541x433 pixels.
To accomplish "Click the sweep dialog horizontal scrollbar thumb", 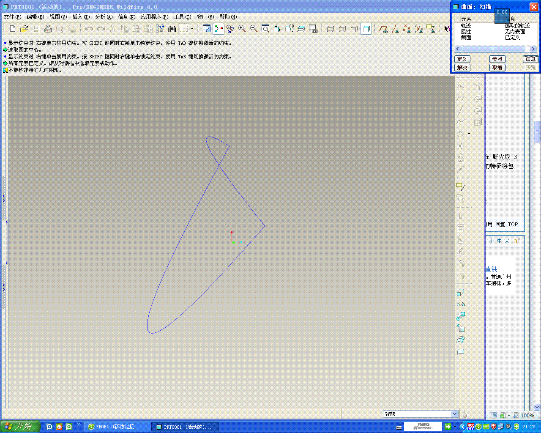I will click(493, 49).
